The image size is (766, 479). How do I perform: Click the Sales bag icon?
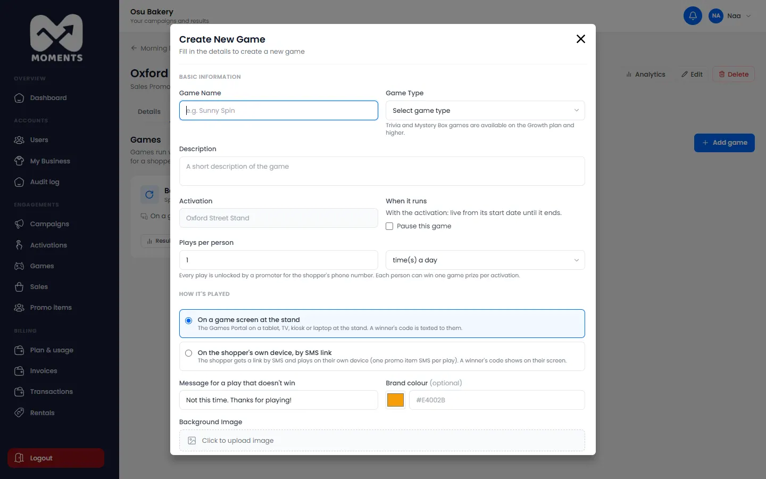click(19, 287)
